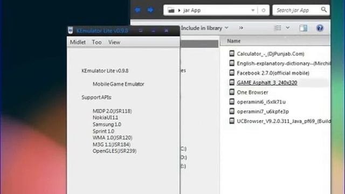Click the OpenGLES(JSR239) text
Screen dimensions: 345x194
(x=115, y=151)
